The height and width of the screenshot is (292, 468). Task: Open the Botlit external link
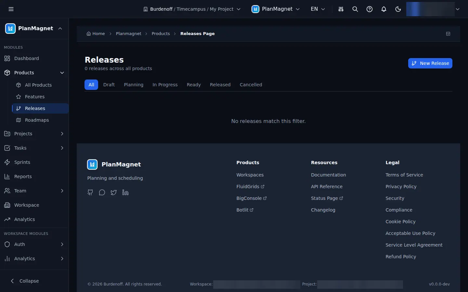245,210
